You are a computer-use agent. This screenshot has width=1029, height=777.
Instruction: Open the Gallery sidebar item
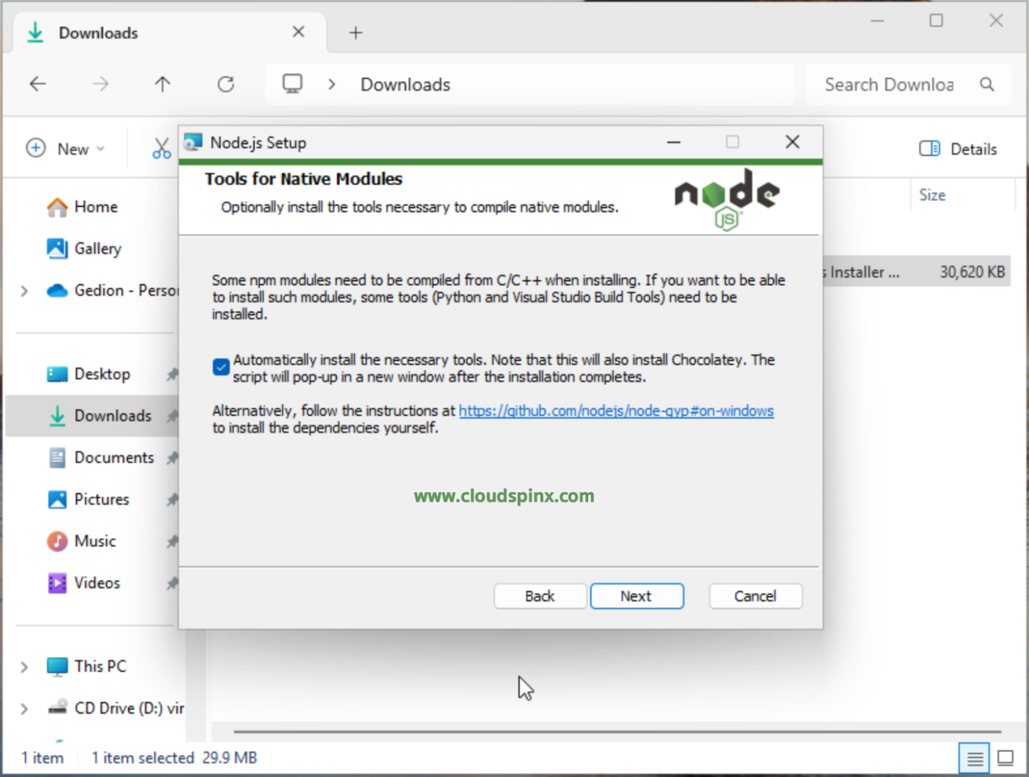(99, 248)
